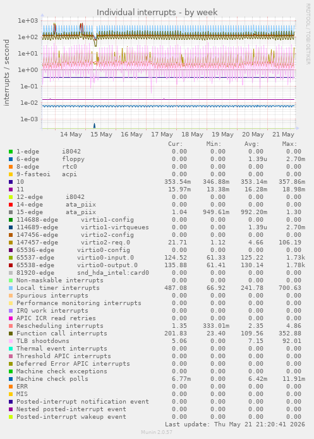The width and height of the screenshot is (314, 439).
Task: Click the pink TLB shootdowns swatch
Action: [11, 341]
